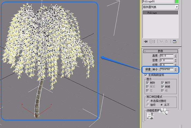Click Show End Result toggle icon
This screenshot has width=191, height=128.
pos(154,42)
